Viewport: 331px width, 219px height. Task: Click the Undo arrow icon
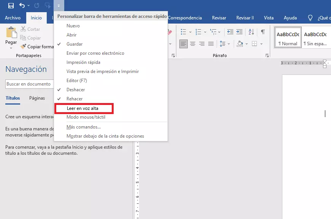(22, 6)
